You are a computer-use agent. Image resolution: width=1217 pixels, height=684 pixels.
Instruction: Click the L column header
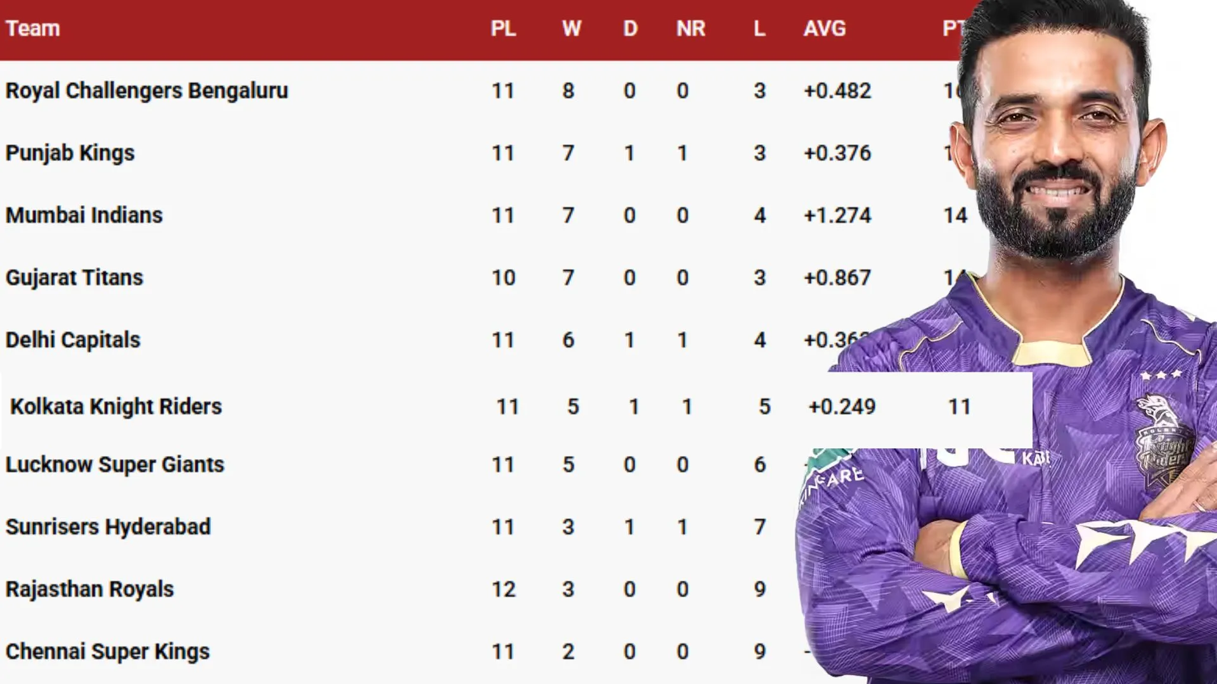[759, 28]
